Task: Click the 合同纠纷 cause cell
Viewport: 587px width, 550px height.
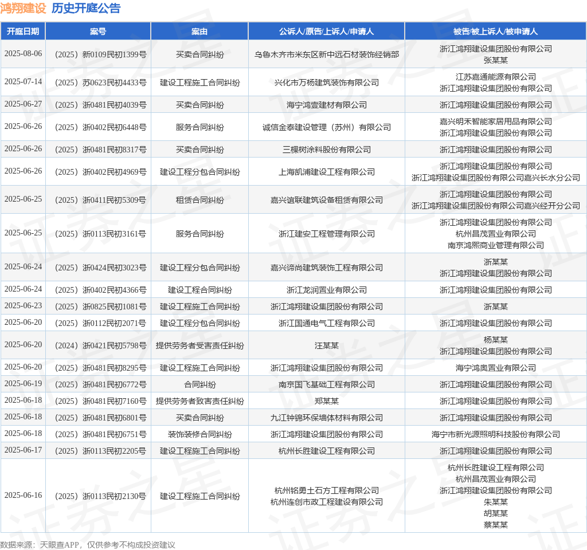Action: pyautogui.click(x=199, y=384)
